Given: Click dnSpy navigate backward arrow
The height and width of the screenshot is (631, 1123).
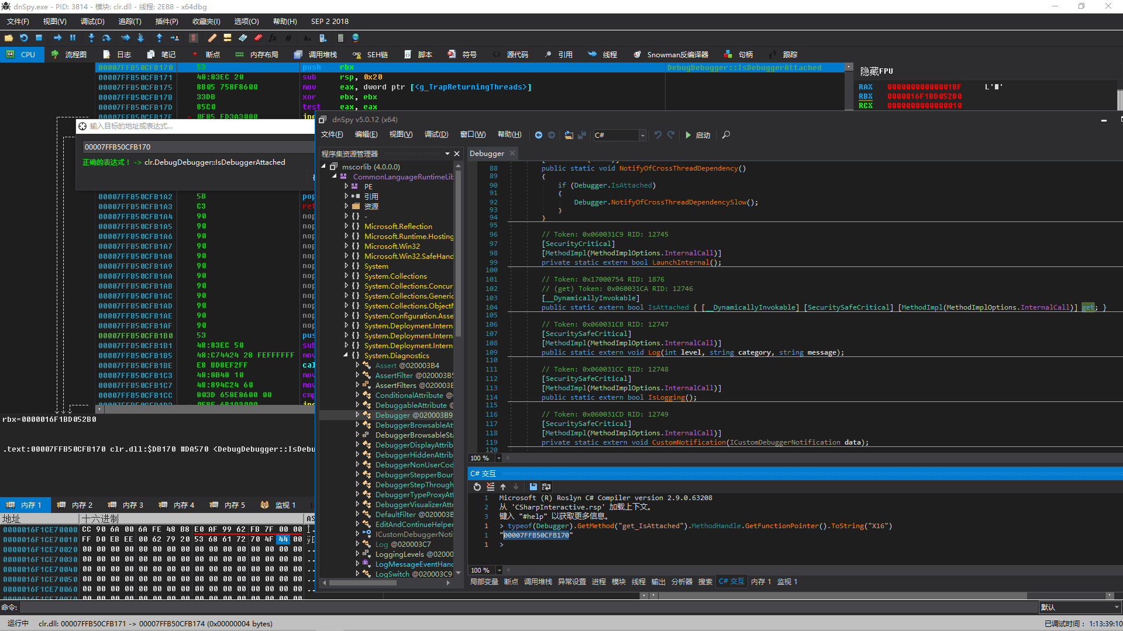Looking at the screenshot, I should pos(538,135).
